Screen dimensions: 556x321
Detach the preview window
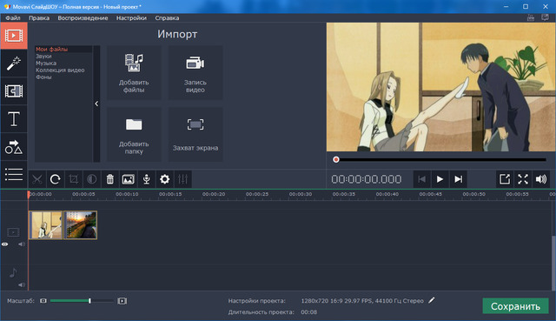click(505, 179)
